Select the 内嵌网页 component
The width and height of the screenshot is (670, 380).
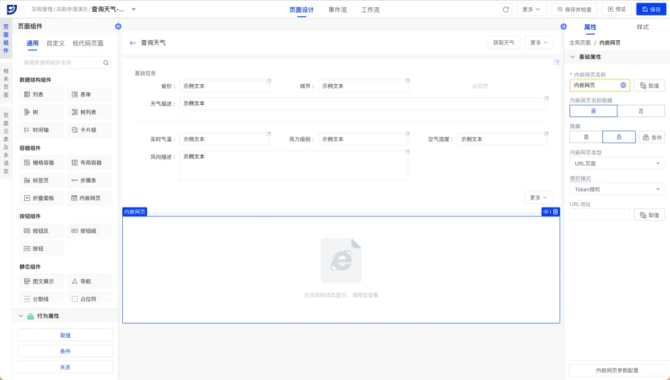coord(89,198)
